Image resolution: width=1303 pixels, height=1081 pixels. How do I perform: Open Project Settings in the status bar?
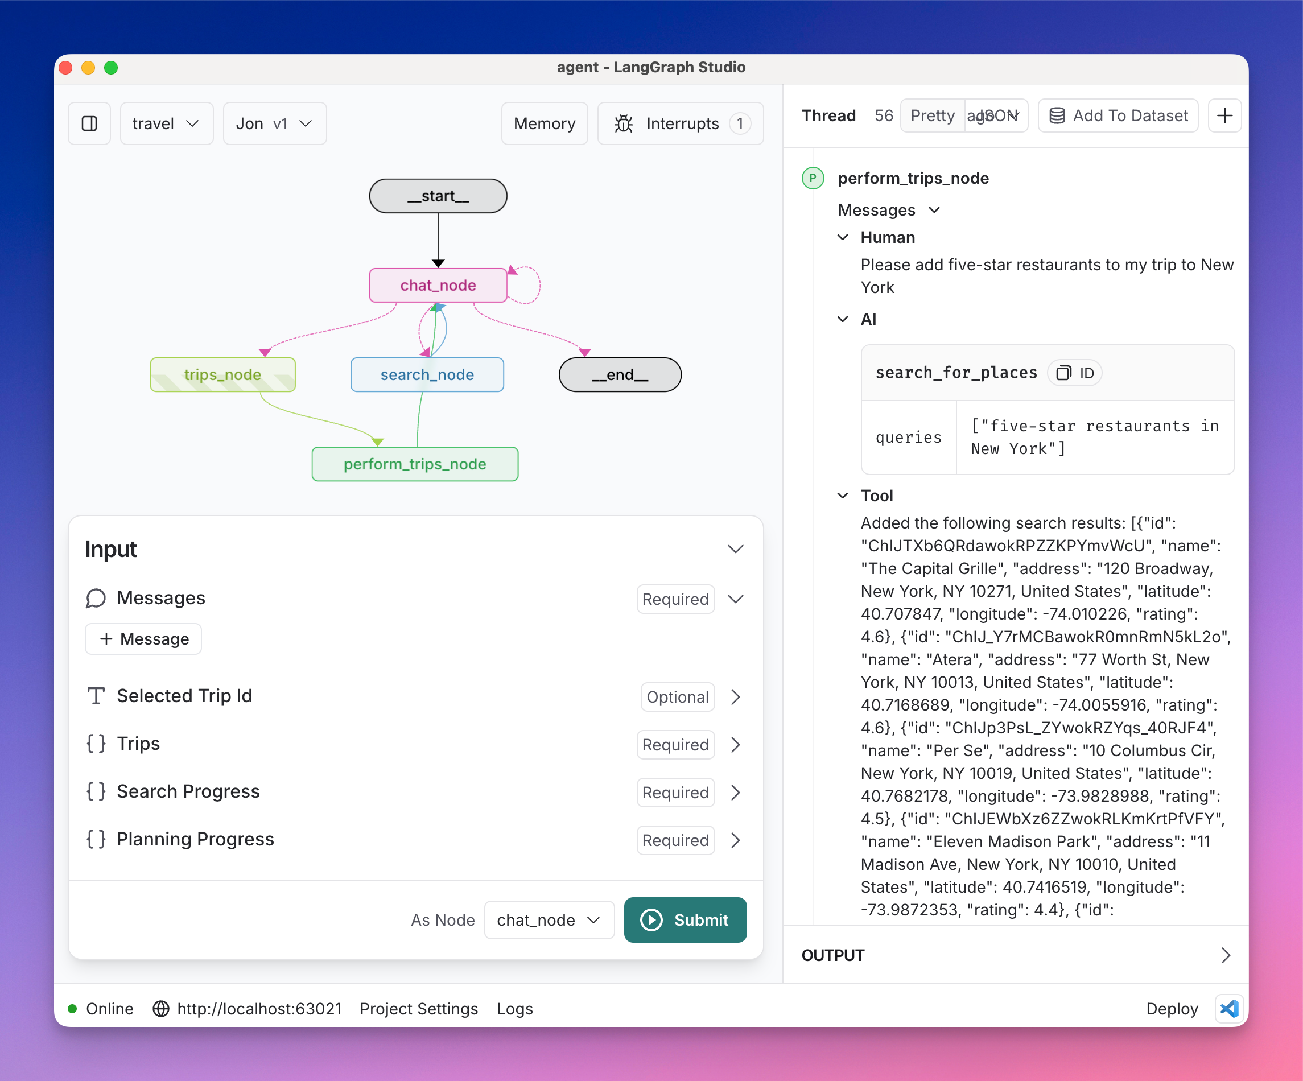coord(419,1008)
